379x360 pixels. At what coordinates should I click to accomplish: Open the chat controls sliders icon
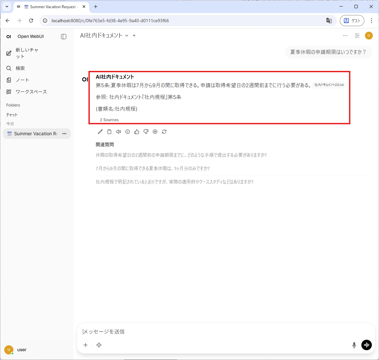point(357,36)
